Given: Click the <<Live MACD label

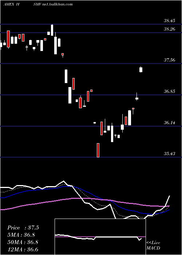Looking at the screenshot, I should coord(153,246).
